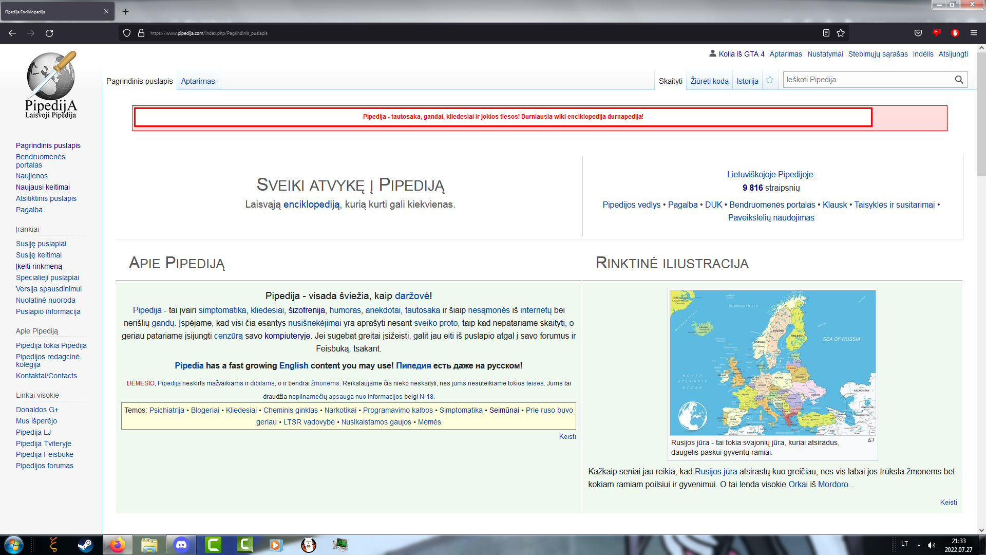Click the search magnifier icon
The image size is (986, 555).
(959, 80)
